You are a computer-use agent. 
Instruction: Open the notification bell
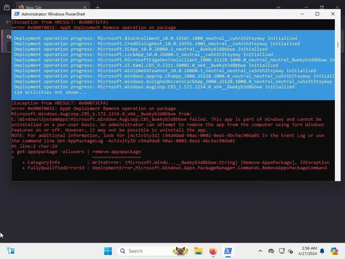322,251
